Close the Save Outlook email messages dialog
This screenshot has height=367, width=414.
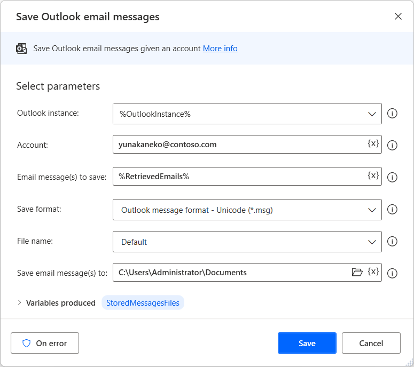398,17
